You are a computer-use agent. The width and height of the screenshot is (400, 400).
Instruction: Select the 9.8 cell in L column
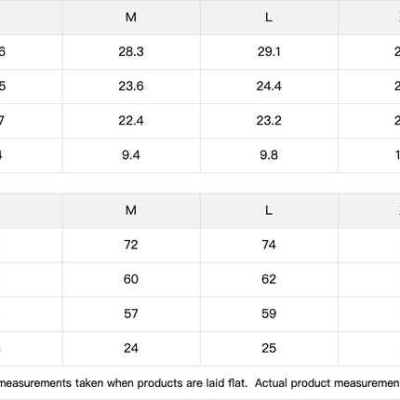[x=269, y=155]
